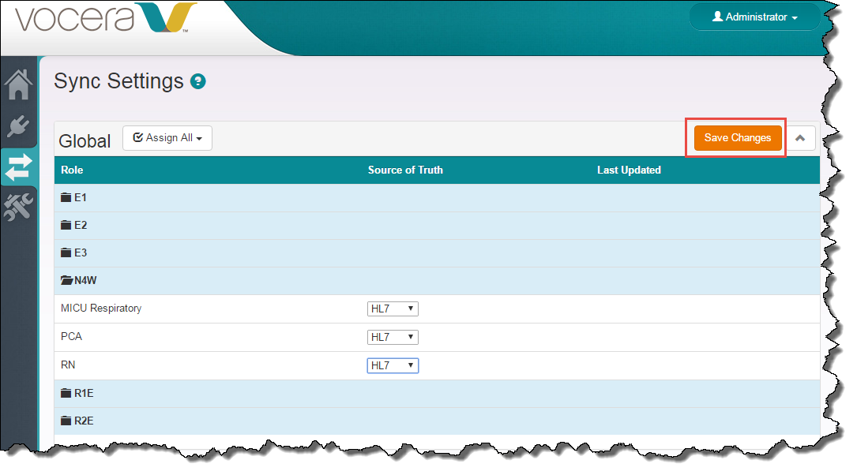Screen dimensions: 857x475
Task: Click the open N4W folder icon
Action: point(67,281)
